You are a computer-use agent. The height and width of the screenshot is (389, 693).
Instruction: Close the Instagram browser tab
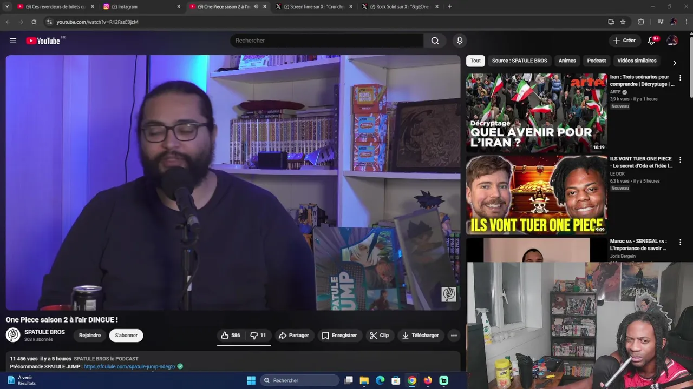[179, 6]
